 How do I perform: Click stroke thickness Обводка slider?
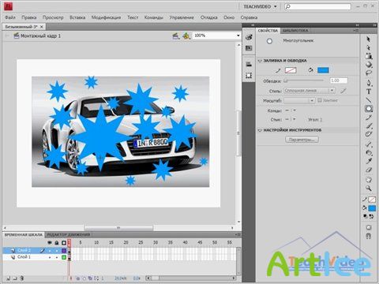304,80
